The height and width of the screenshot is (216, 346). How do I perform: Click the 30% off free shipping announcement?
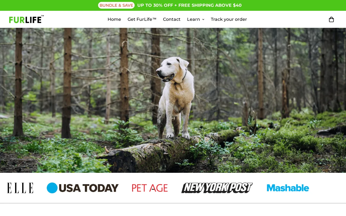point(189,5)
